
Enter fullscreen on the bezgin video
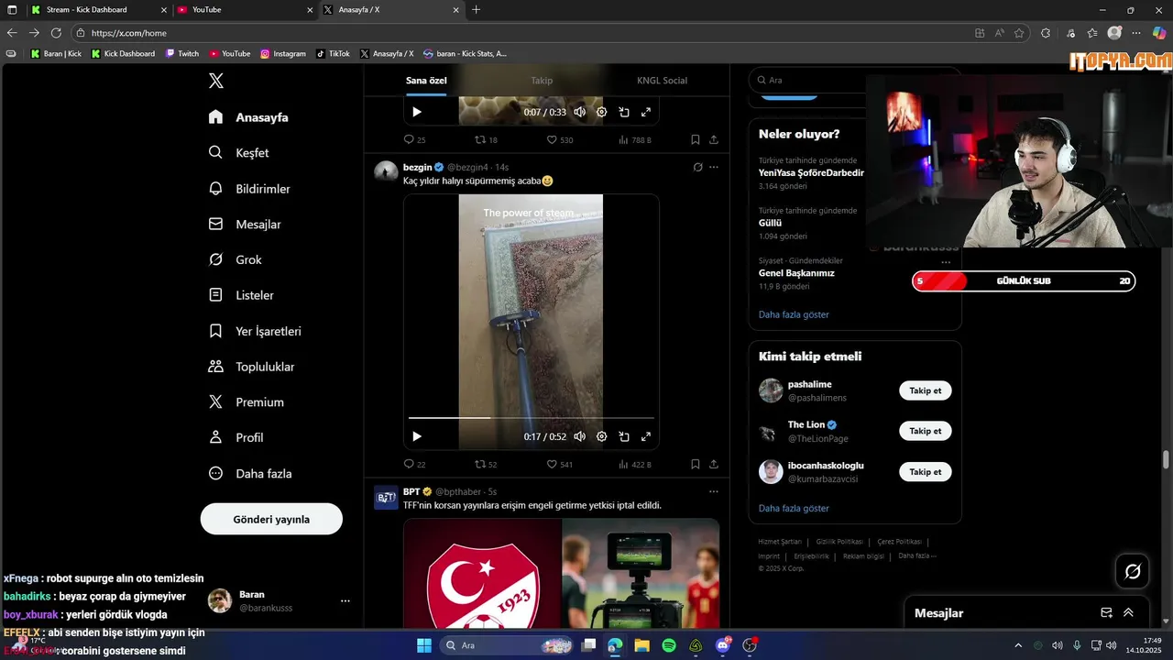646,437
